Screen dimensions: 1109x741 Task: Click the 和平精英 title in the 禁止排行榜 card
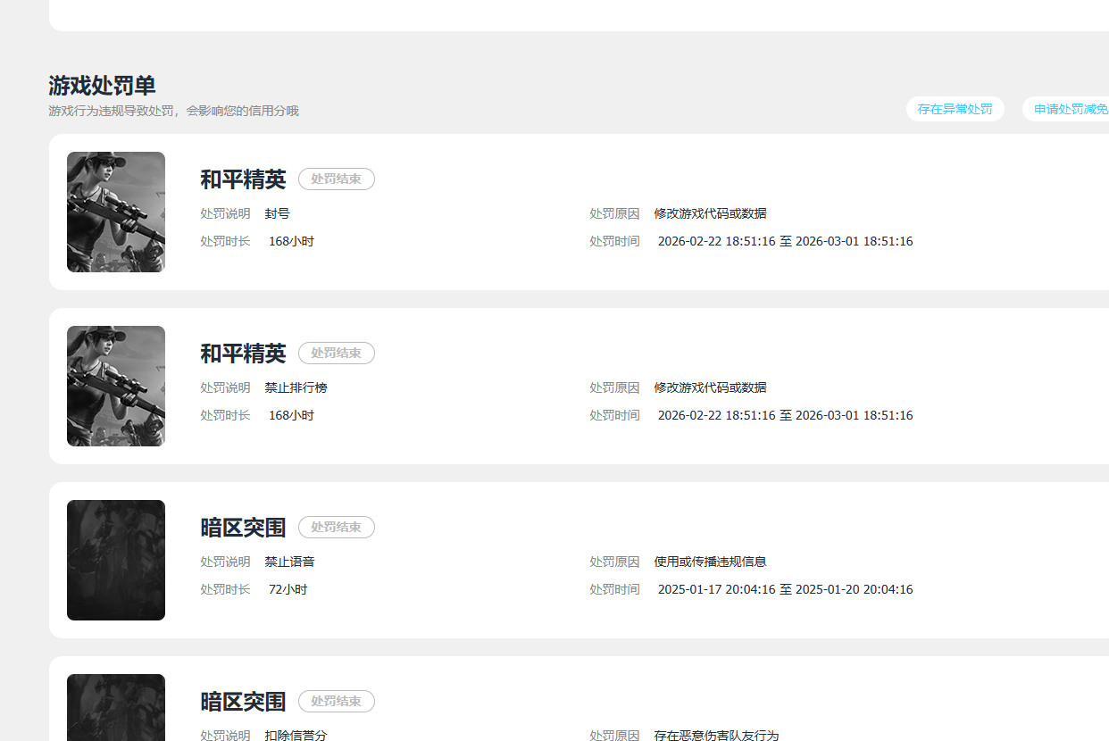pos(243,354)
